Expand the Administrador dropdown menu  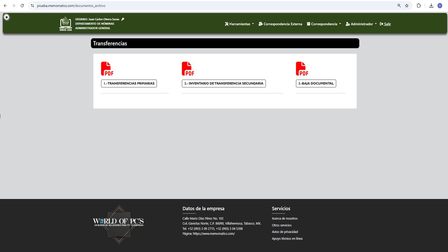[x=361, y=24]
